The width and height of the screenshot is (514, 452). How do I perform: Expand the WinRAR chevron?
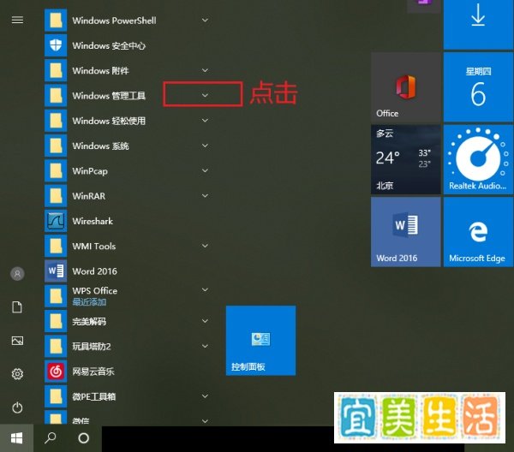click(x=205, y=195)
